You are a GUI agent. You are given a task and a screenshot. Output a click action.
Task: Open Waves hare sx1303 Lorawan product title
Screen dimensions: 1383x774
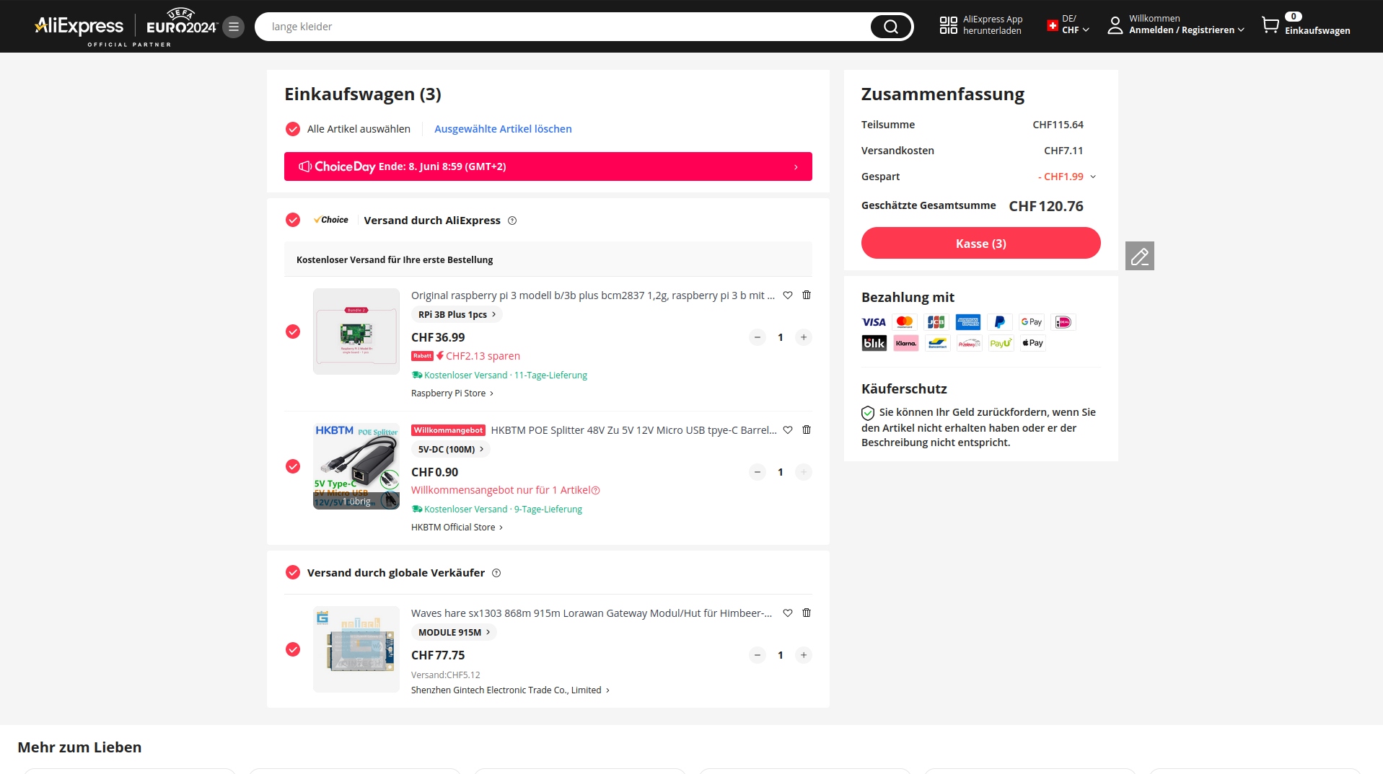coord(592,613)
